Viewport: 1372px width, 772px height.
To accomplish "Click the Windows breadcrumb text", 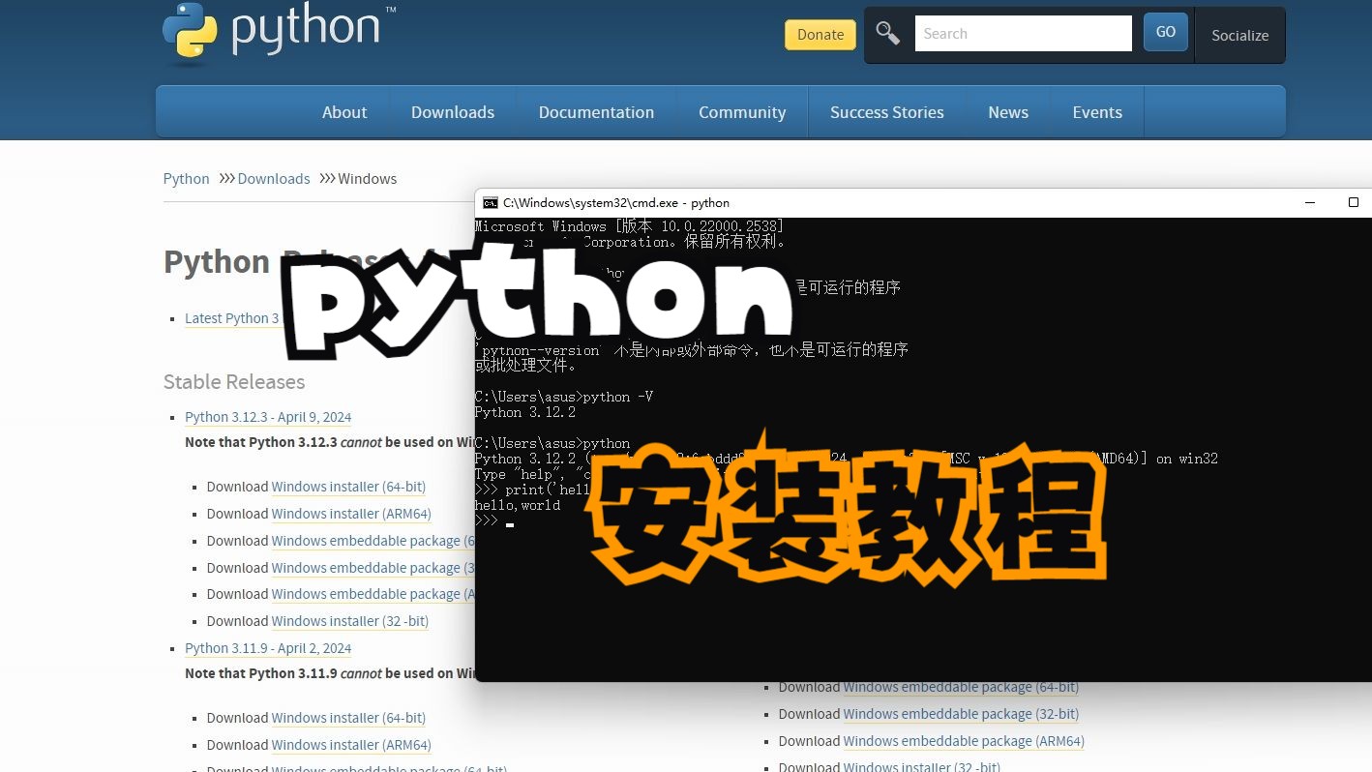I will [368, 179].
